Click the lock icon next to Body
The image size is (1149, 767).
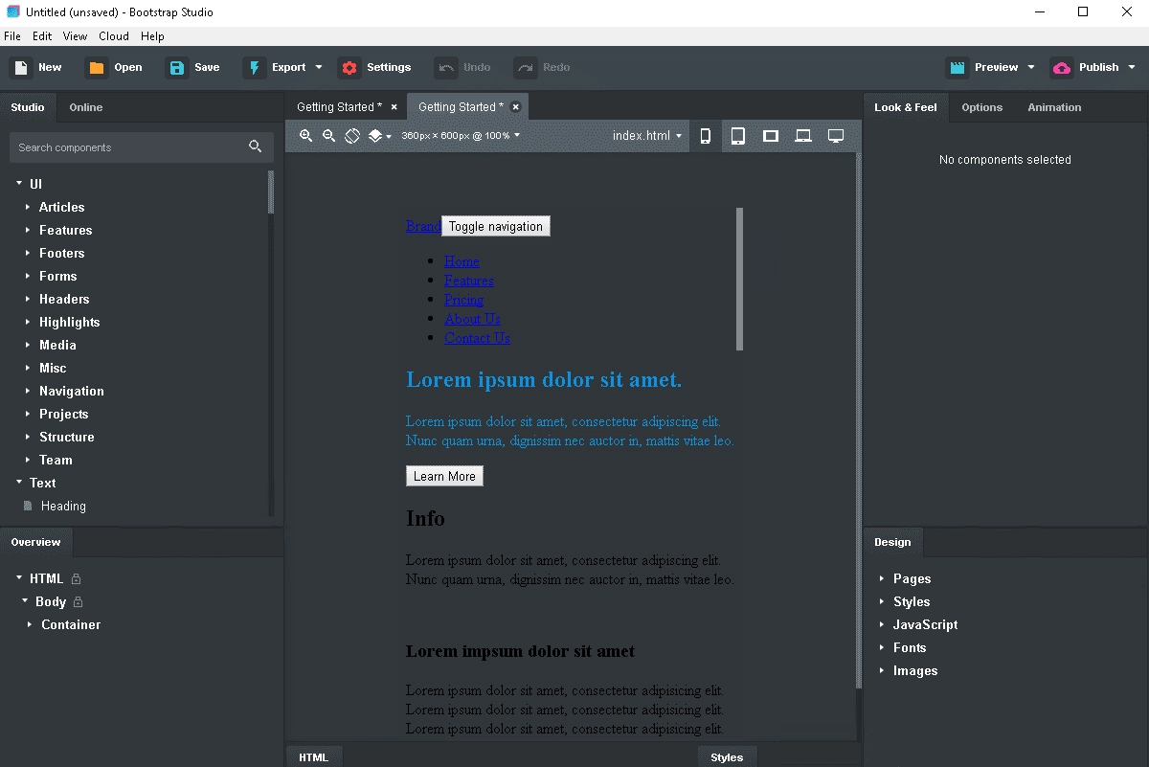(79, 602)
